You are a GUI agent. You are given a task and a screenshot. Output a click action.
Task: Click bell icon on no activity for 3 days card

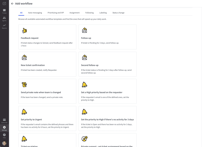point(85,112)
